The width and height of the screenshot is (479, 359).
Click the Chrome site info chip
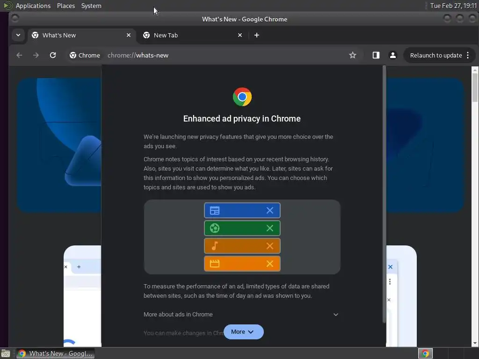tap(85, 55)
